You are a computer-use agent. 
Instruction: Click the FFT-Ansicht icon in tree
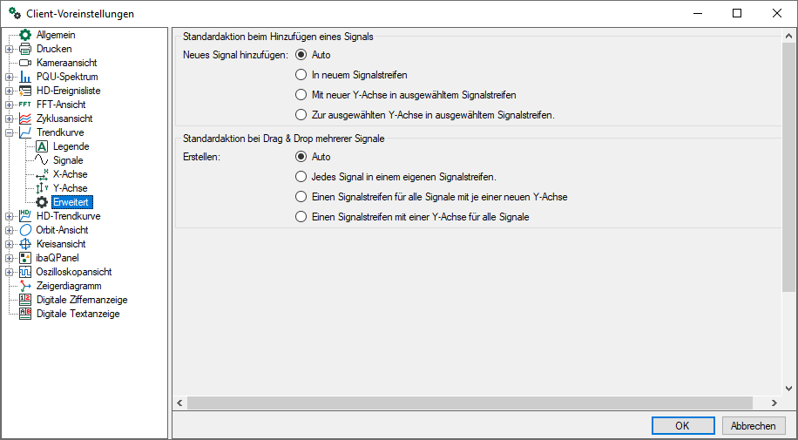coord(25,105)
